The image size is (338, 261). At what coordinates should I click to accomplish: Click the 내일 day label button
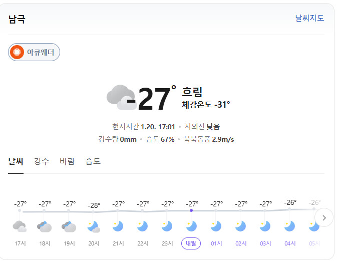coord(191,243)
